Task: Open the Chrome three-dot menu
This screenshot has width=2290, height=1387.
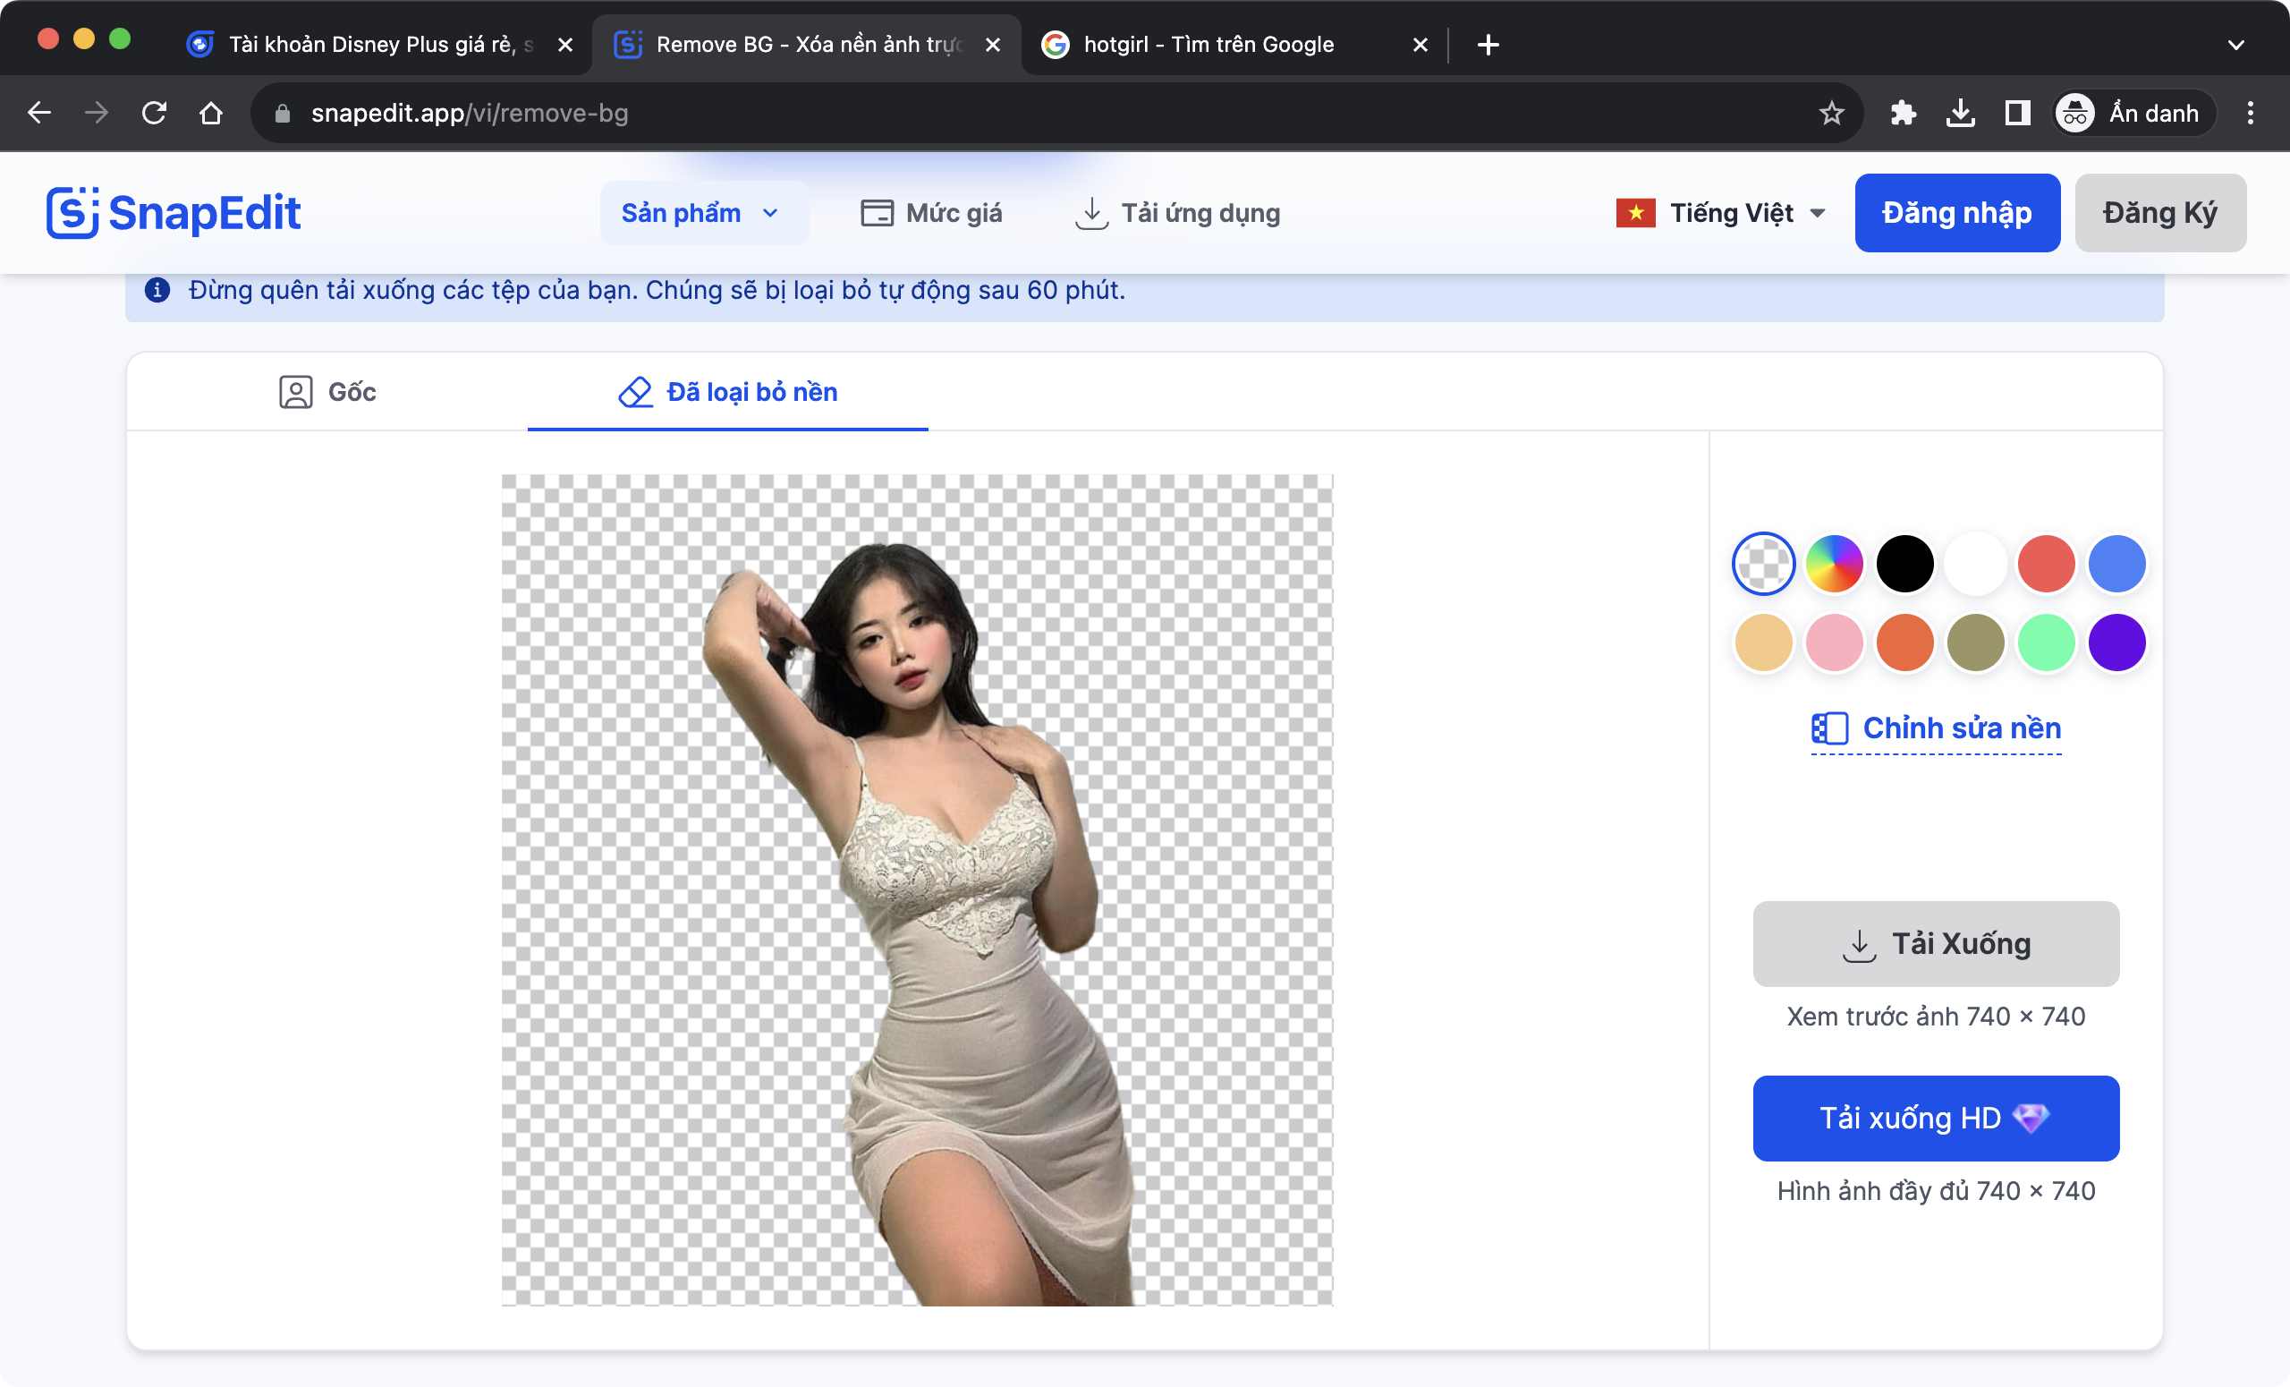Action: coord(2250,113)
